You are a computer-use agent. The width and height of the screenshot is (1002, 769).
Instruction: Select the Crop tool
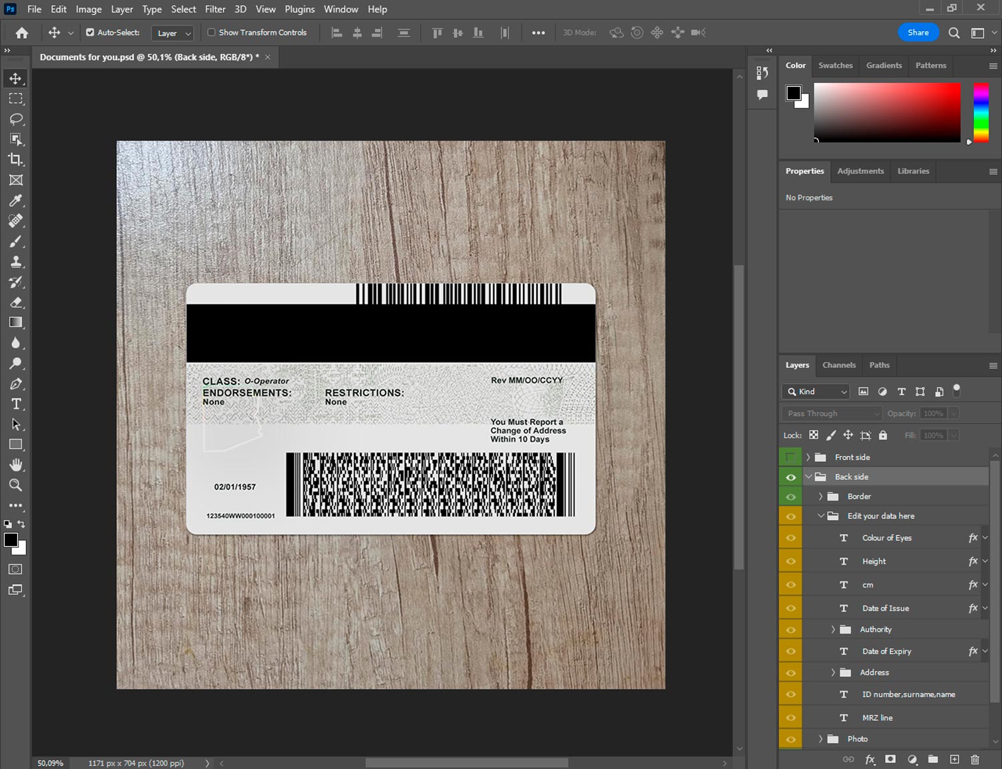click(15, 160)
